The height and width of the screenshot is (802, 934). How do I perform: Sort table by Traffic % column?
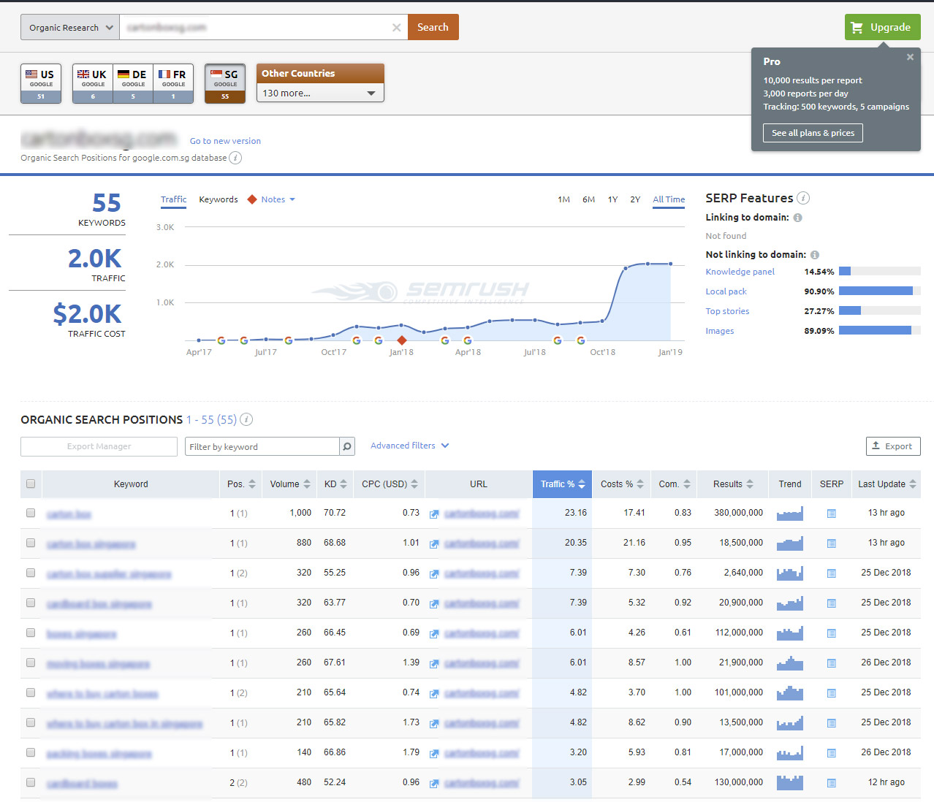562,484
